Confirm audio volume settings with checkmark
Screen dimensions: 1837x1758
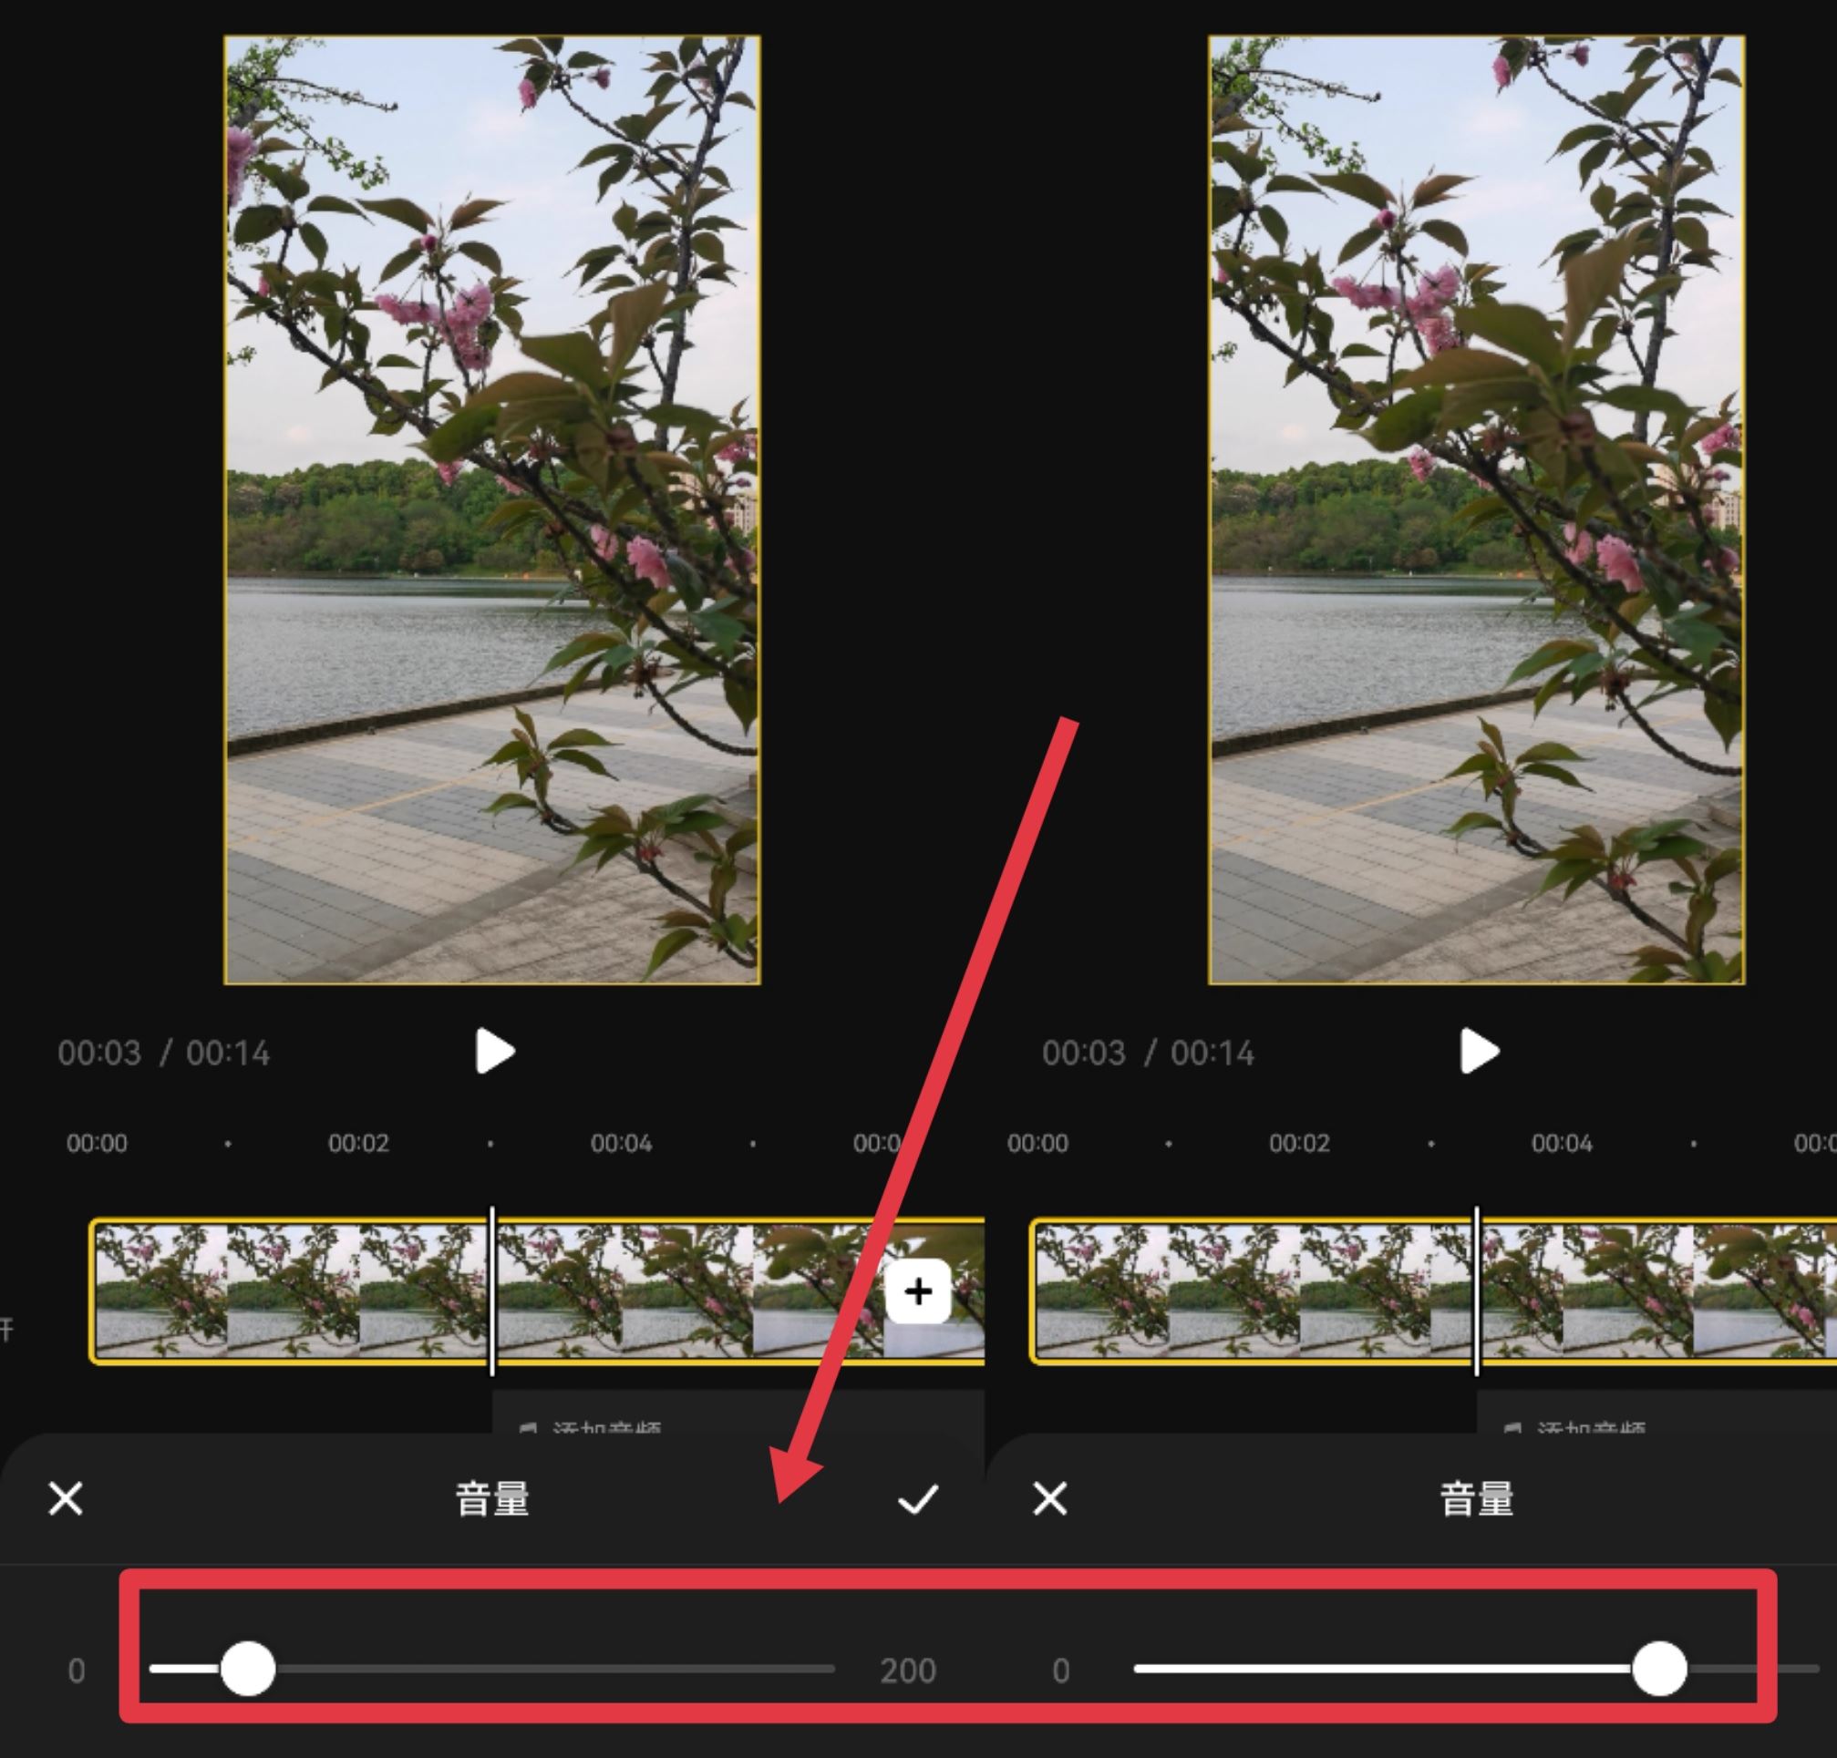(x=920, y=1497)
